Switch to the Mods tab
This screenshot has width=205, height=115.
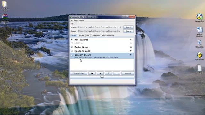(73, 35)
